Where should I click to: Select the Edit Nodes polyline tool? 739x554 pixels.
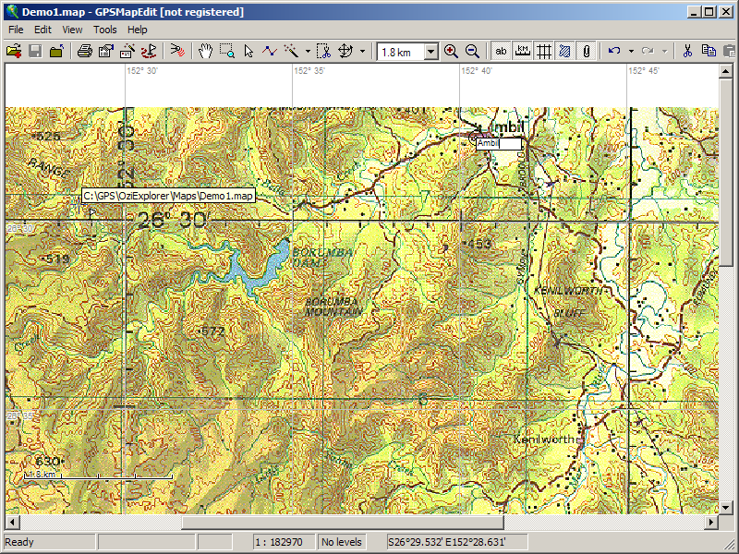tap(270, 52)
